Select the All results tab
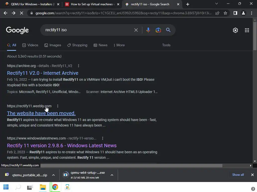This screenshot has width=257, height=192. [x=12, y=45]
